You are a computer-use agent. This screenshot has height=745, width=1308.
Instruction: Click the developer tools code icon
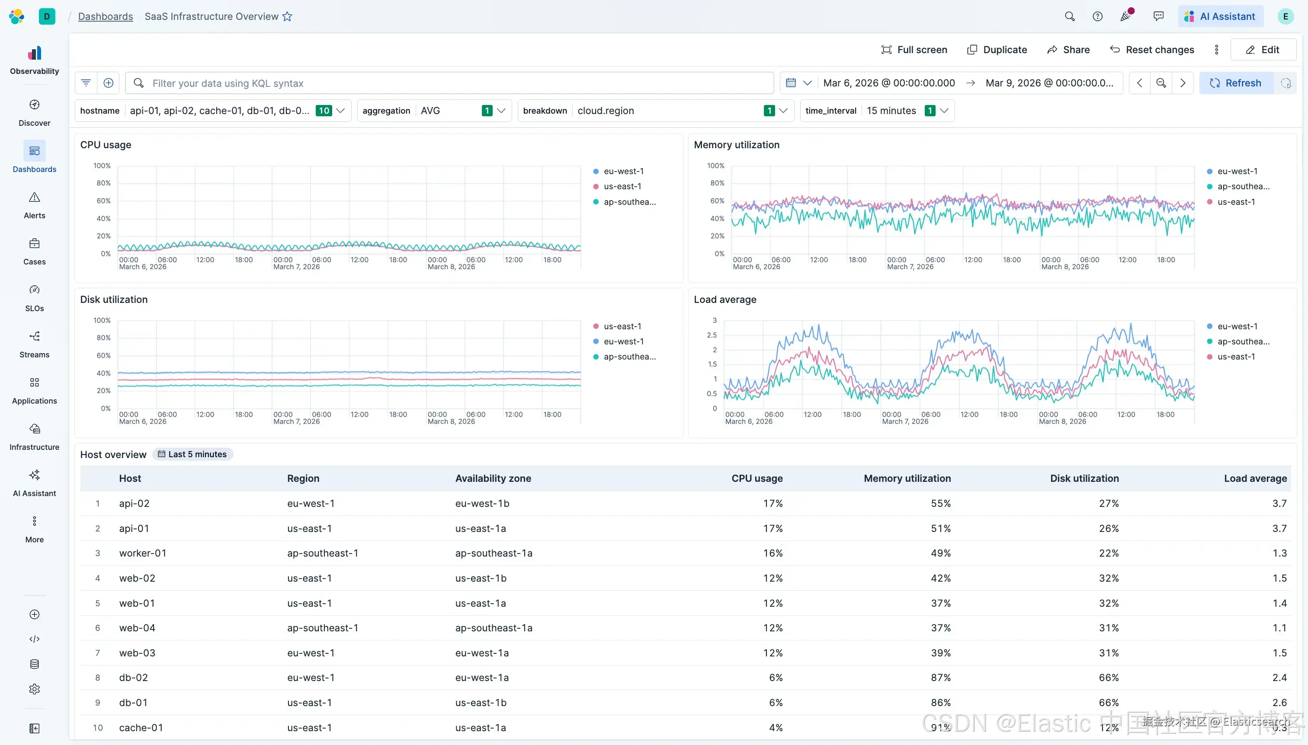tap(34, 639)
